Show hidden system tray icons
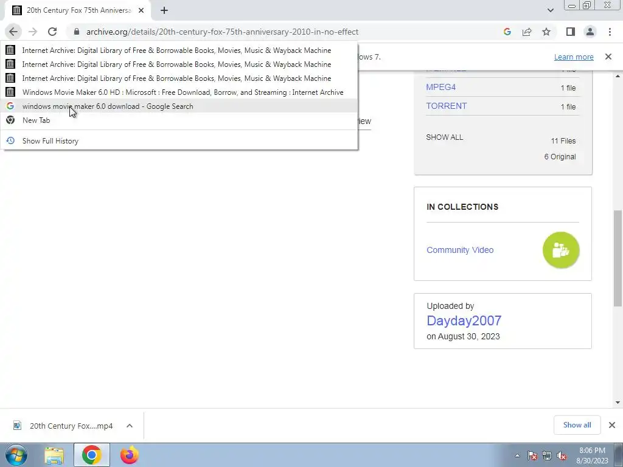Screen dimensions: 623x467 pos(517,455)
